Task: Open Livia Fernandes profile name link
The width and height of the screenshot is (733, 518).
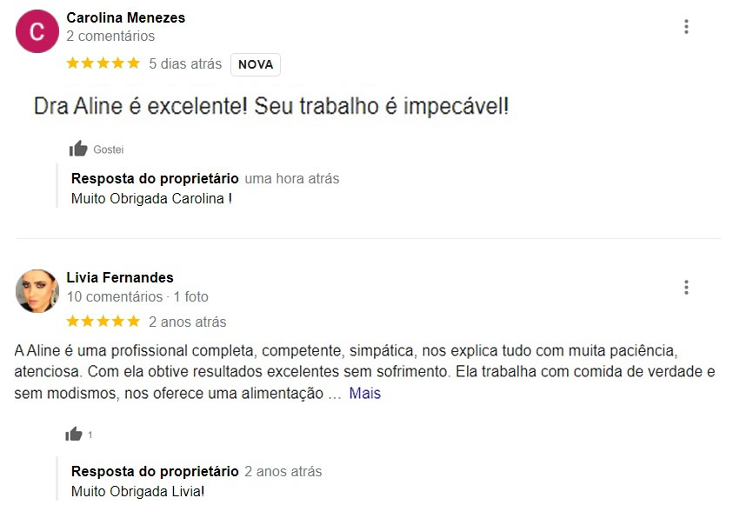Action: tap(120, 277)
